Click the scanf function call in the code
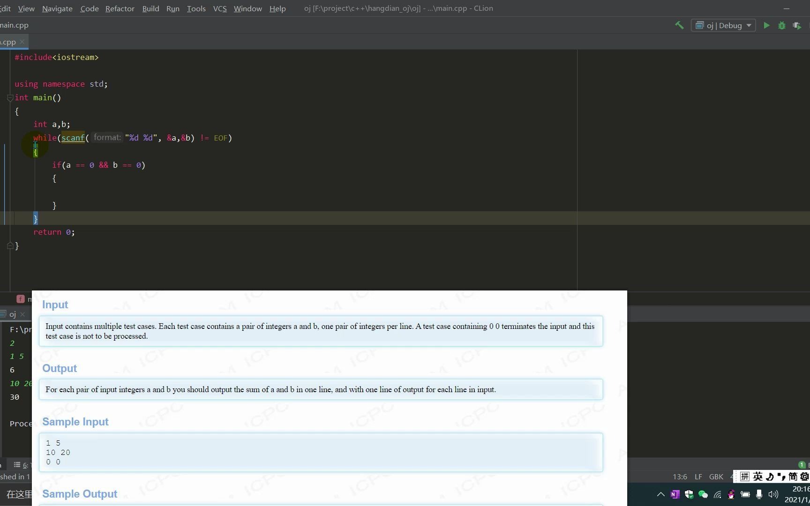This screenshot has height=506, width=810. (x=73, y=138)
